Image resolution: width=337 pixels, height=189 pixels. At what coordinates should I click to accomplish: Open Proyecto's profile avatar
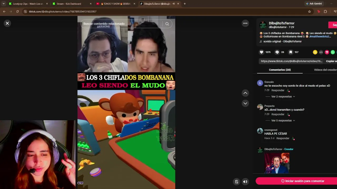click(260, 107)
